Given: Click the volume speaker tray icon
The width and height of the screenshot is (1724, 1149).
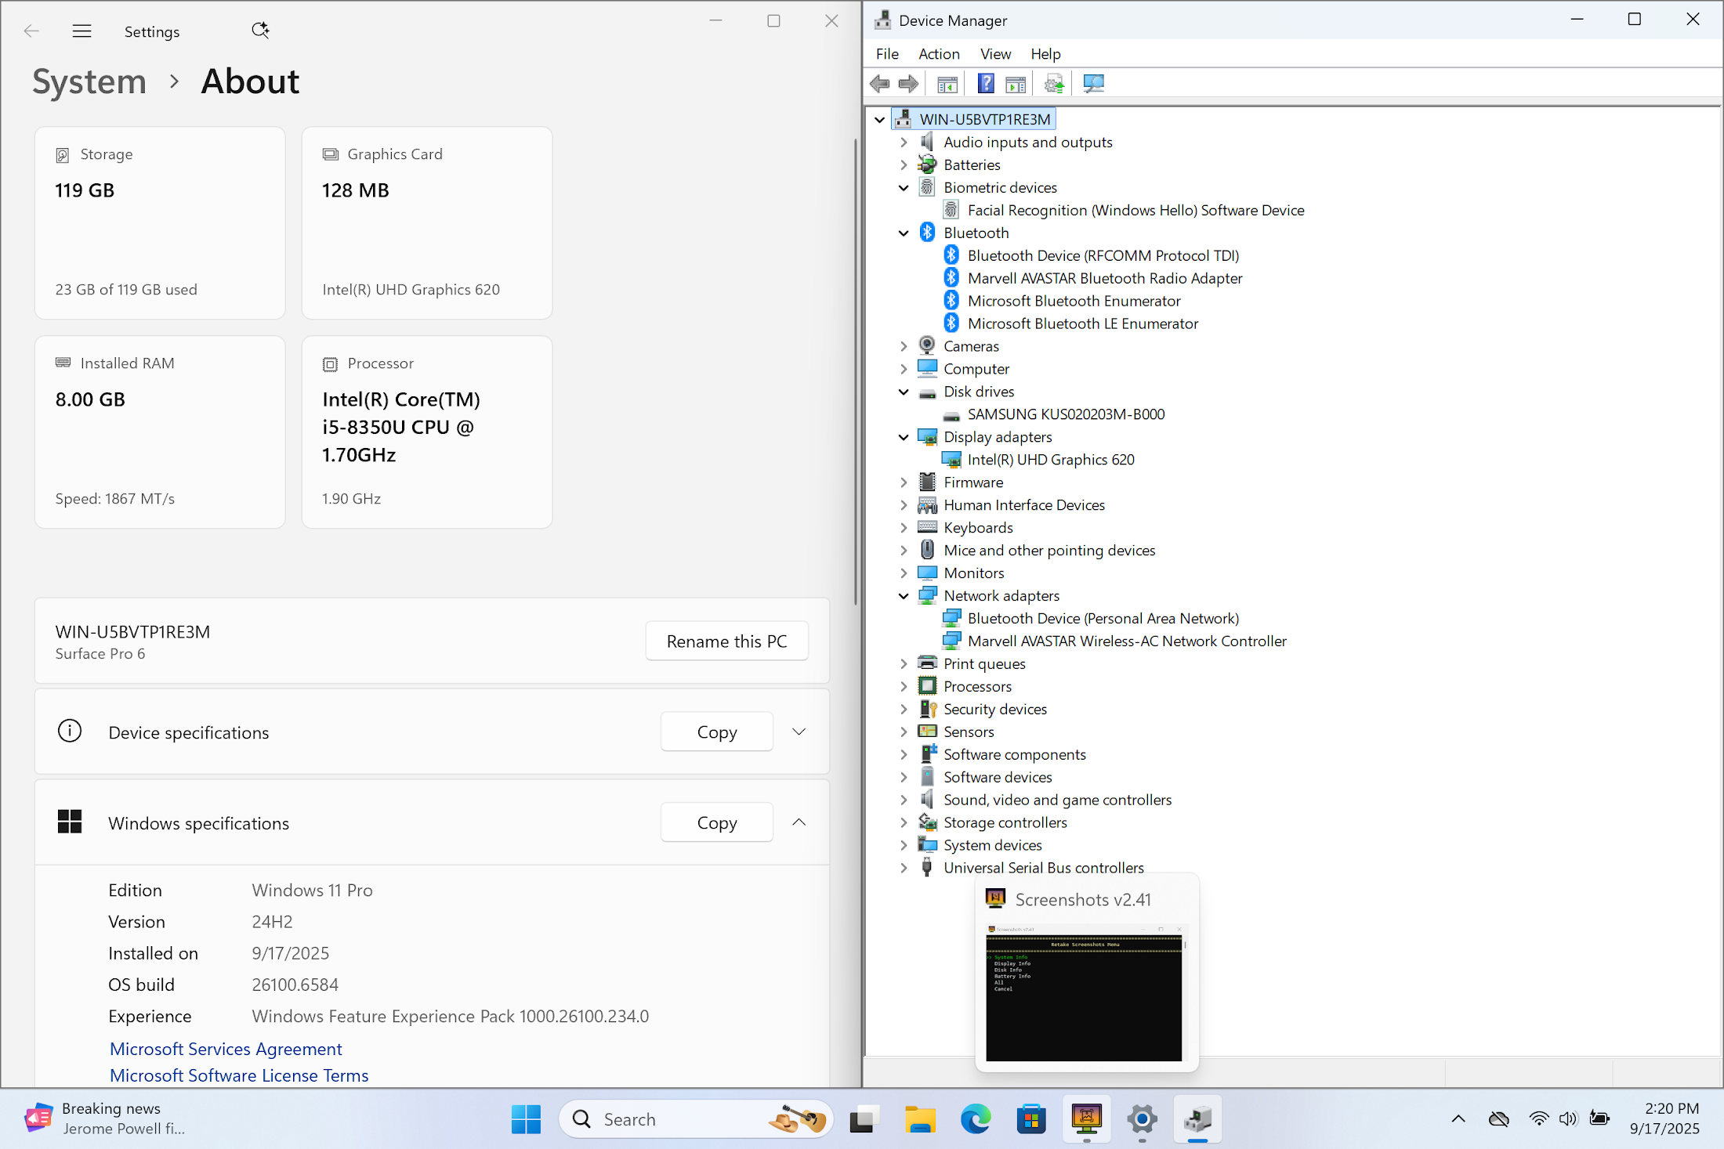Looking at the screenshot, I should (x=1568, y=1118).
